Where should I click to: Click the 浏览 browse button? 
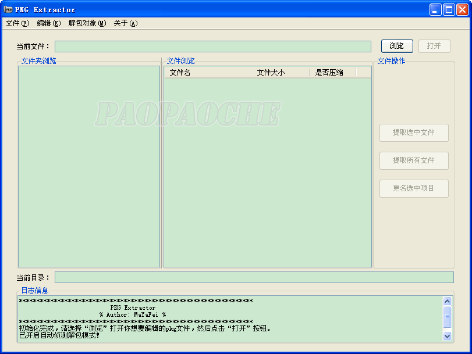pyautogui.click(x=397, y=46)
